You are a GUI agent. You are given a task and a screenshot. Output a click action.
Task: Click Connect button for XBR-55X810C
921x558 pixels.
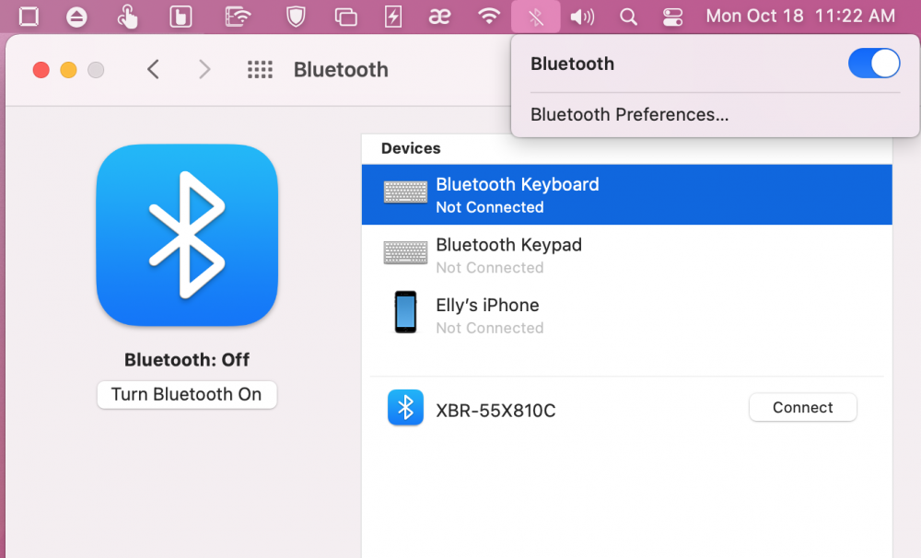point(802,407)
